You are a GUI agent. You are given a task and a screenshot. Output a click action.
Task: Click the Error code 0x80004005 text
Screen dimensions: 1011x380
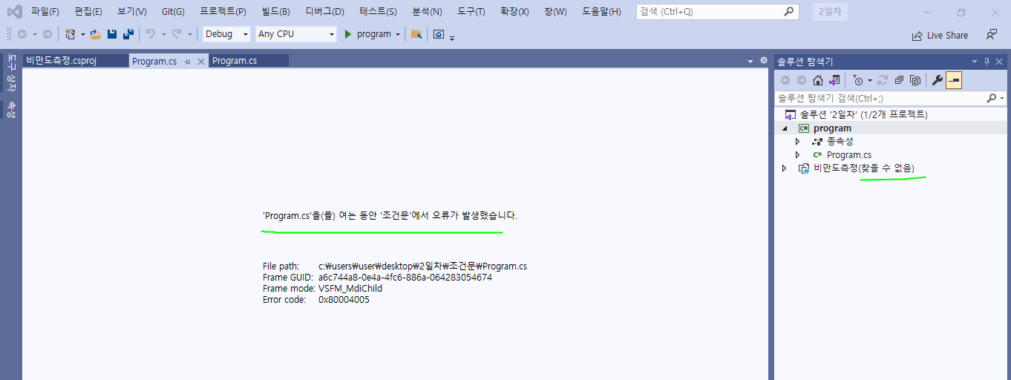click(x=316, y=300)
